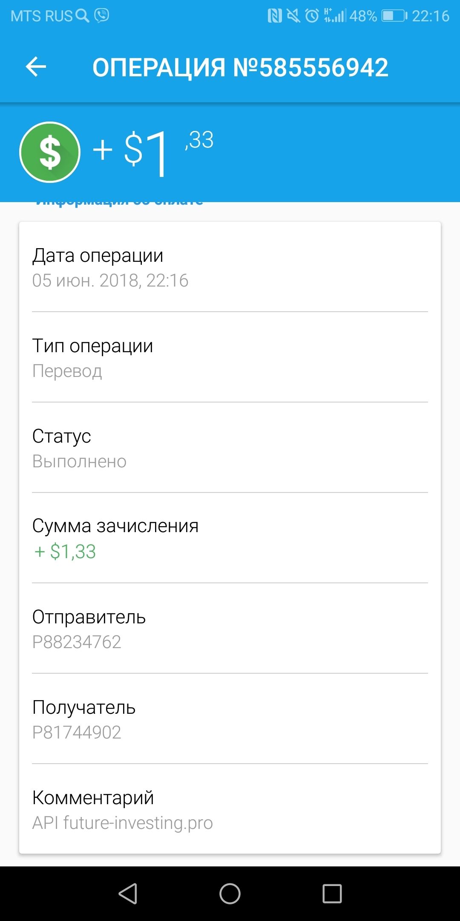The height and width of the screenshot is (921, 460).
Task: Tap the Viber icon in status bar
Action: [x=102, y=15]
